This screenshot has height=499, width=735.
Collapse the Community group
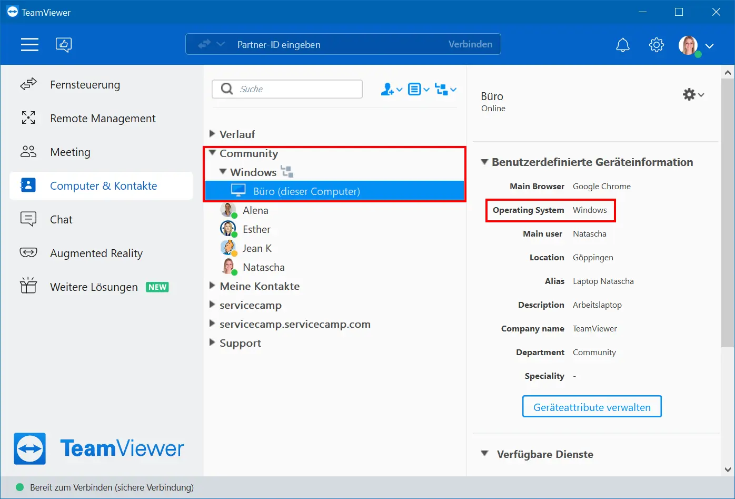(x=213, y=153)
